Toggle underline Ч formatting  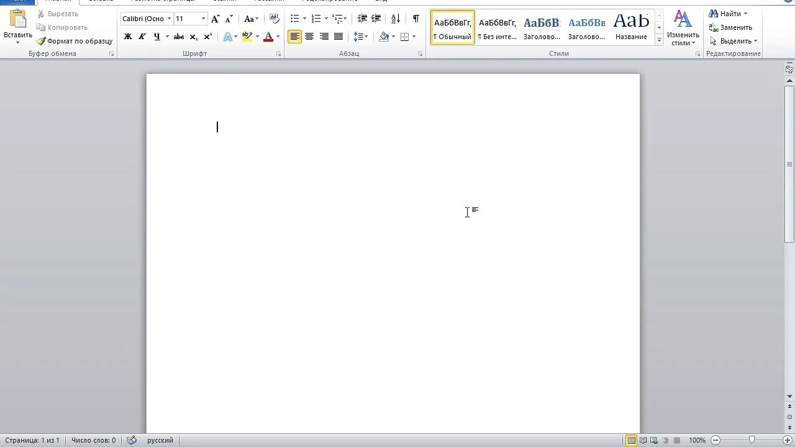coord(157,37)
